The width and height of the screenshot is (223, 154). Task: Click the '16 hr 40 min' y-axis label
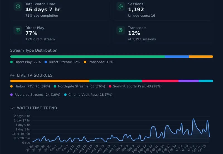(x=21, y=134)
